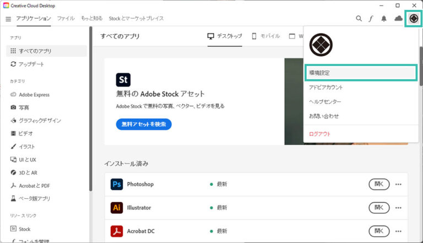The width and height of the screenshot is (423, 243).
Task: Open the hamburger menu icon
Action: [x=8, y=19]
